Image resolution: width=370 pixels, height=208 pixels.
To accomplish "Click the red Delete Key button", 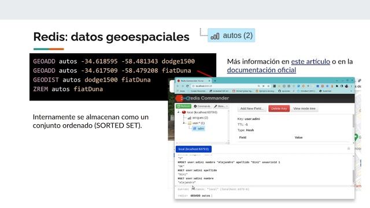I will click(279, 109).
